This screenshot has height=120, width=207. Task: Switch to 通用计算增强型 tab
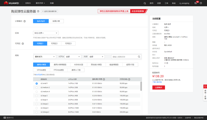point(60,65)
